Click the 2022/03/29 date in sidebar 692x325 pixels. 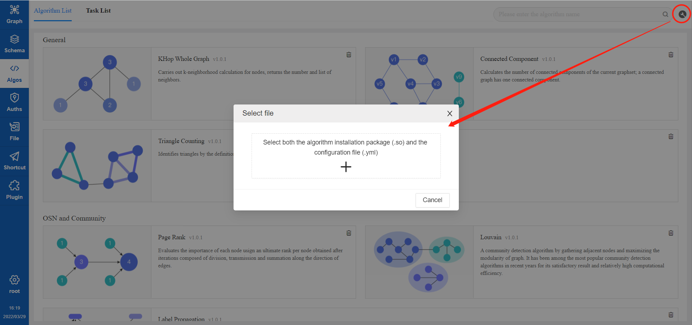point(14,317)
